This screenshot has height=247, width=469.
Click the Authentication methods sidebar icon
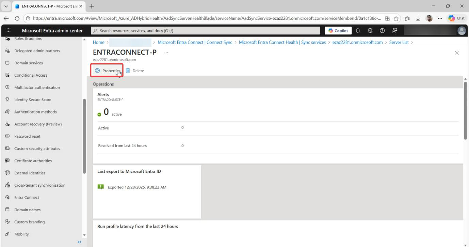click(x=7, y=112)
